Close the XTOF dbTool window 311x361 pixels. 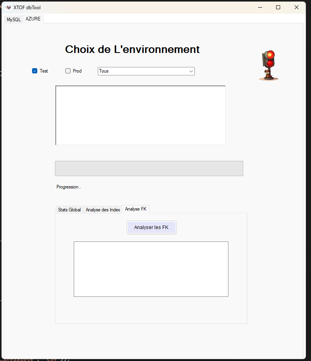coord(297,7)
